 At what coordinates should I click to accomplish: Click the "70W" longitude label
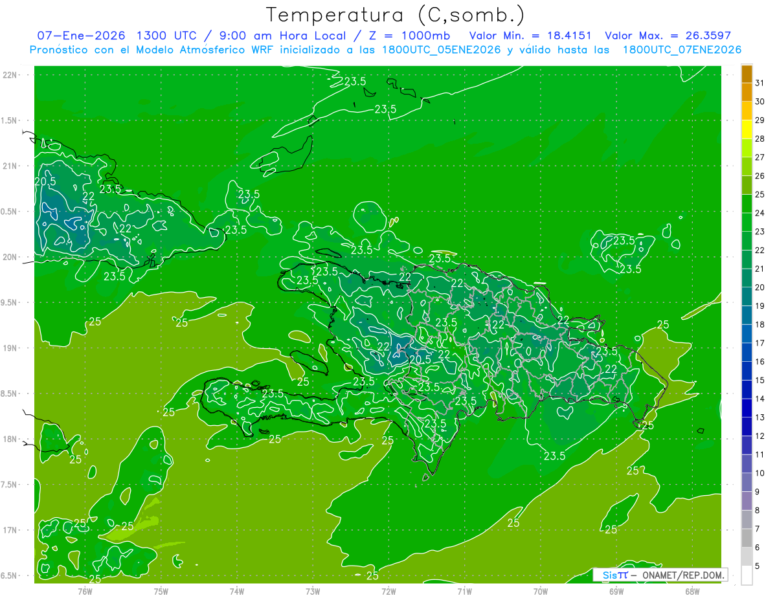coord(541,590)
